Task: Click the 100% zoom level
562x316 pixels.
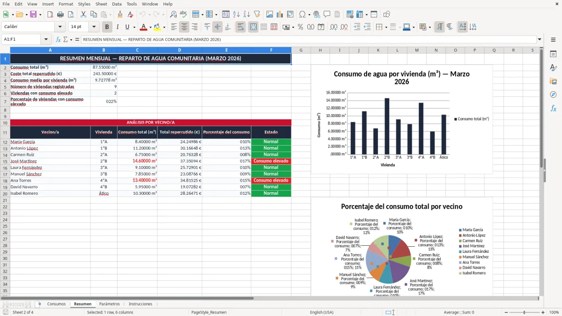Action: (x=554, y=312)
